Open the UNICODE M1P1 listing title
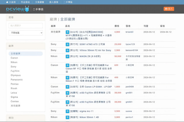 tap(89, 35)
